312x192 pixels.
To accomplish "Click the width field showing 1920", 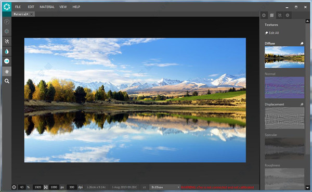I will (x=38, y=187).
